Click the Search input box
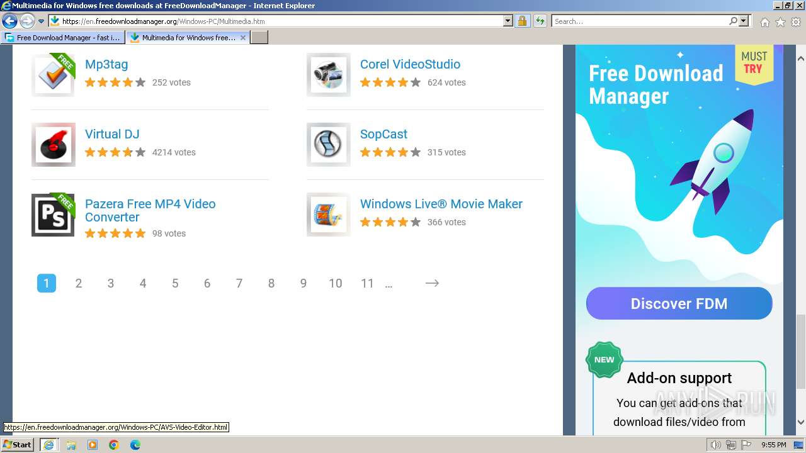This screenshot has width=806, height=453. point(639,21)
